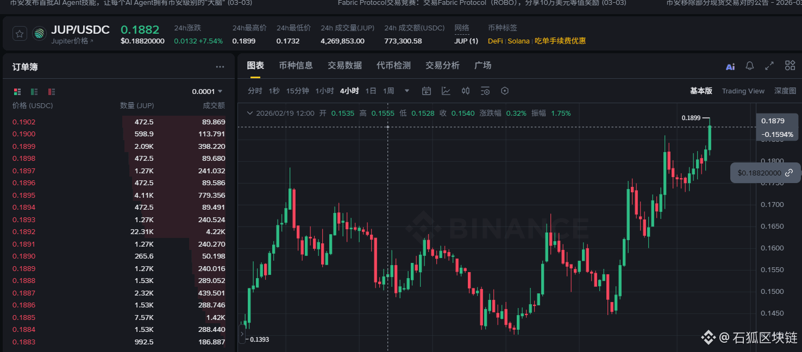Show sell orders only in order book
The width and height of the screenshot is (802, 352).
(x=52, y=92)
